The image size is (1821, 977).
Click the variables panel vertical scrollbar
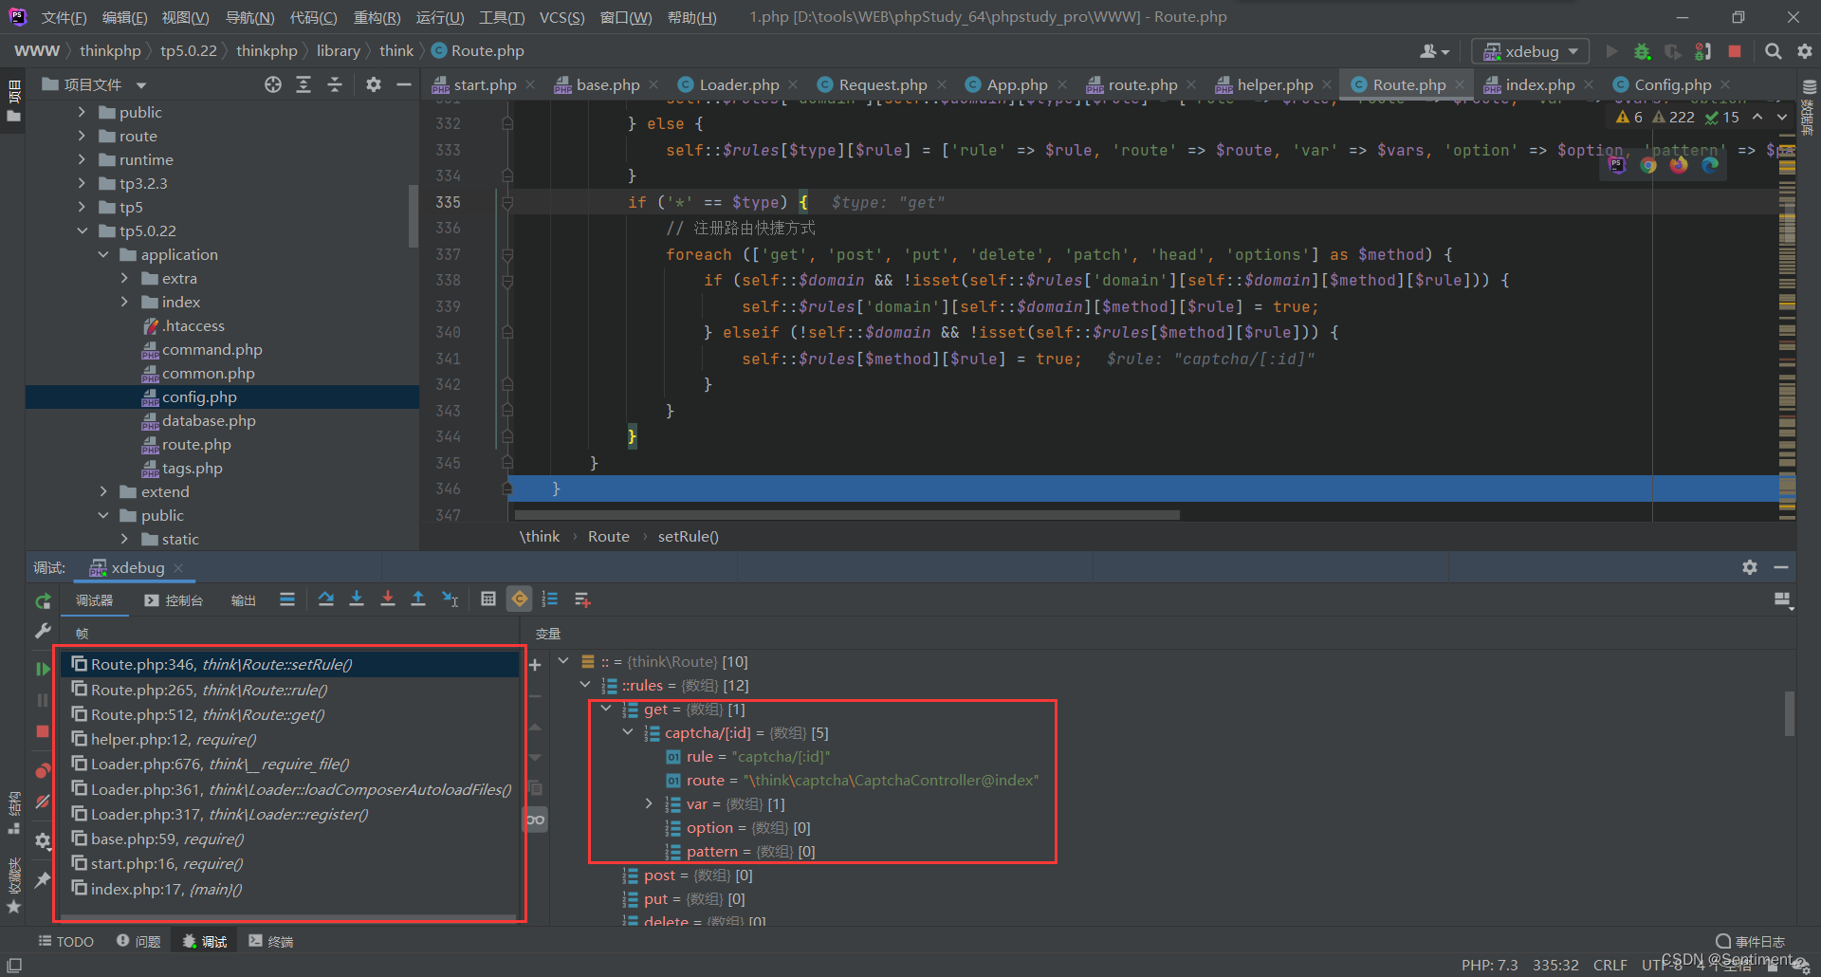pos(1789,713)
